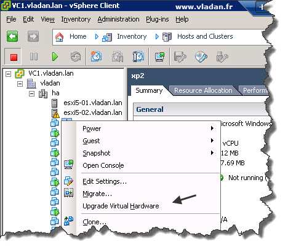The height and width of the screenshot is (252, 288).
Task: Click the USB device connect toolbar icon
Action: point(222,57)
